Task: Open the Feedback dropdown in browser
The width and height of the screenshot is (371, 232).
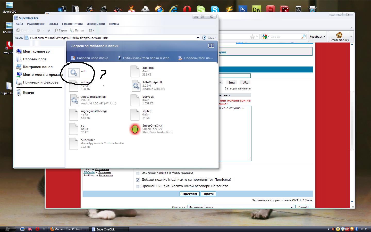Action: [317, 37]
